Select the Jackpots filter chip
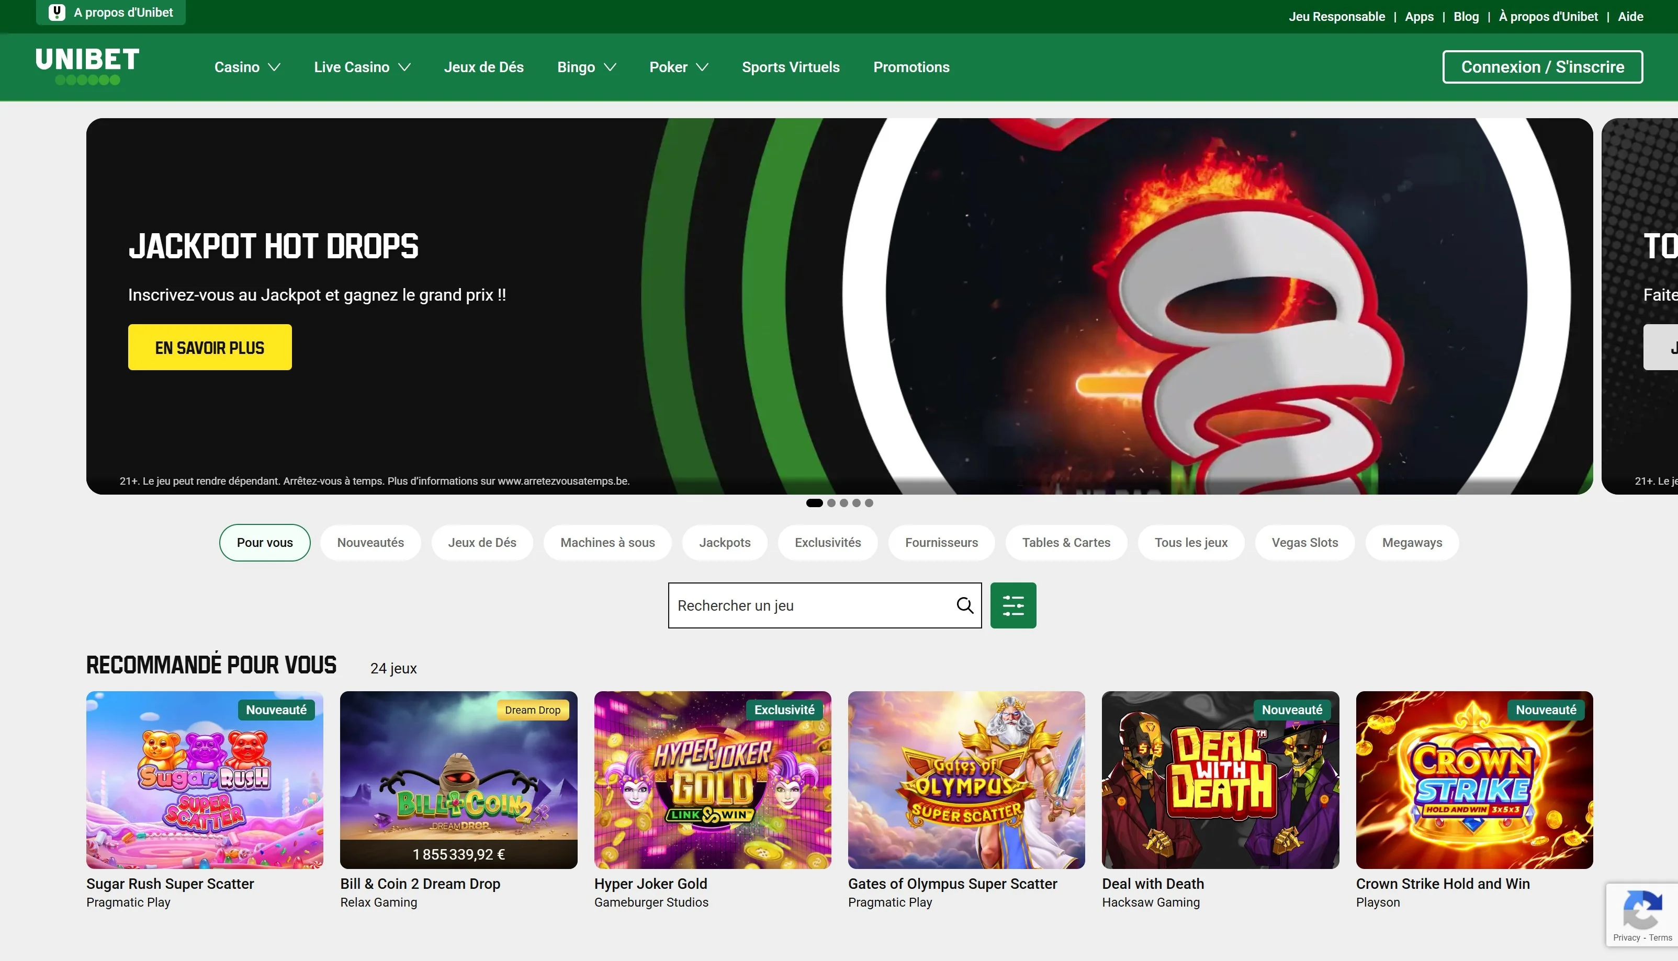 pos(725,543)
